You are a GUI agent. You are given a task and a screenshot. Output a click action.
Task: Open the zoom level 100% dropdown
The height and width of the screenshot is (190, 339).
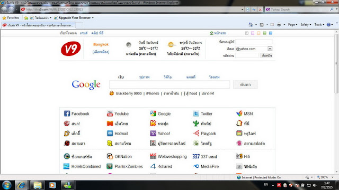point(332,177)
